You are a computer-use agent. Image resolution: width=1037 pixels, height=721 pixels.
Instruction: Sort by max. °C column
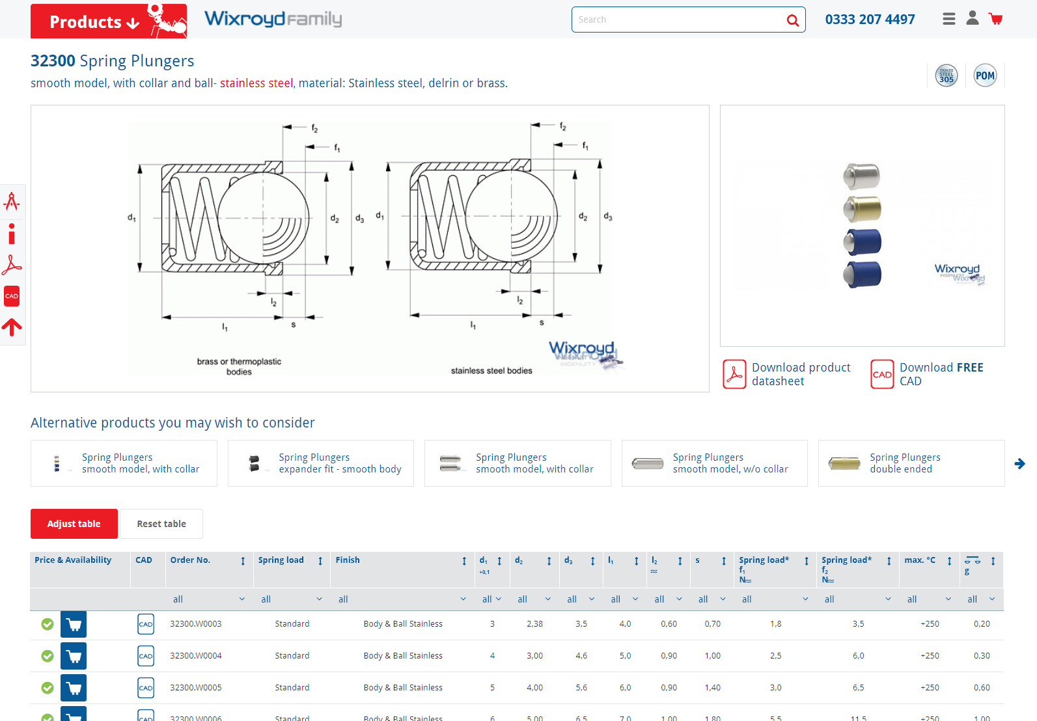[x=949, y=561]
